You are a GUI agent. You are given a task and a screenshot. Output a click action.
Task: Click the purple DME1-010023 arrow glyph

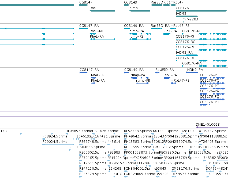click(x=197, y=127)
